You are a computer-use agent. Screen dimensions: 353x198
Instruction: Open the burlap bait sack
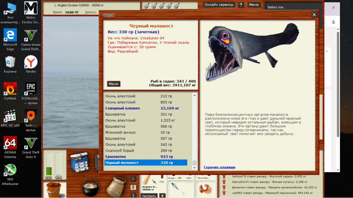[x=116, y=186]
